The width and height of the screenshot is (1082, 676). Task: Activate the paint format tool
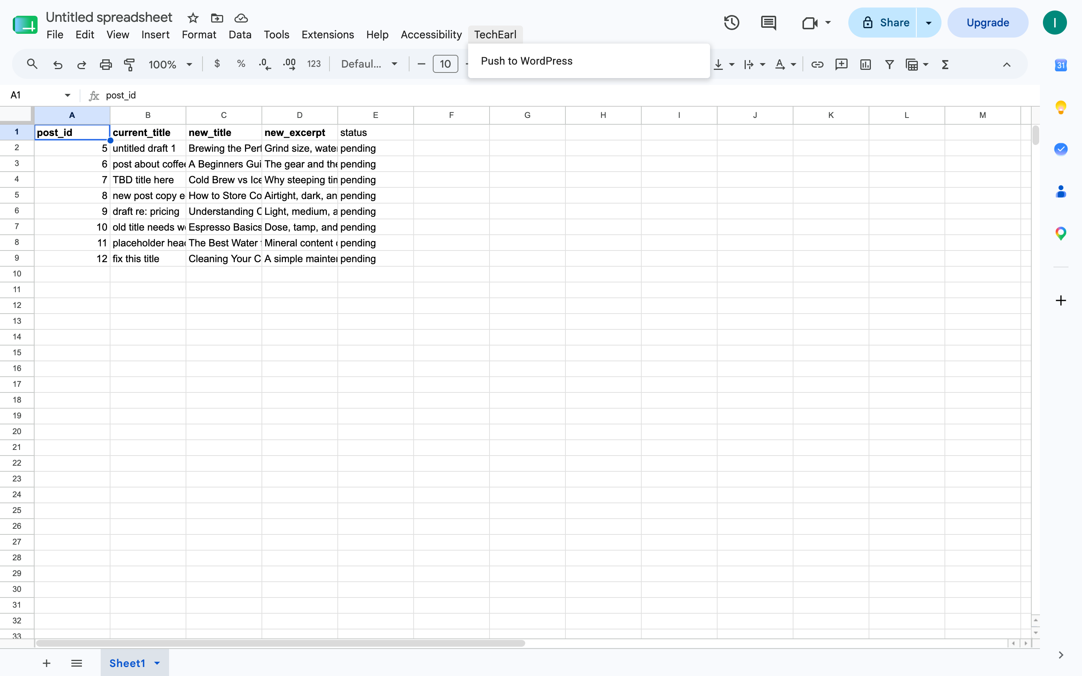click(129, 64)
